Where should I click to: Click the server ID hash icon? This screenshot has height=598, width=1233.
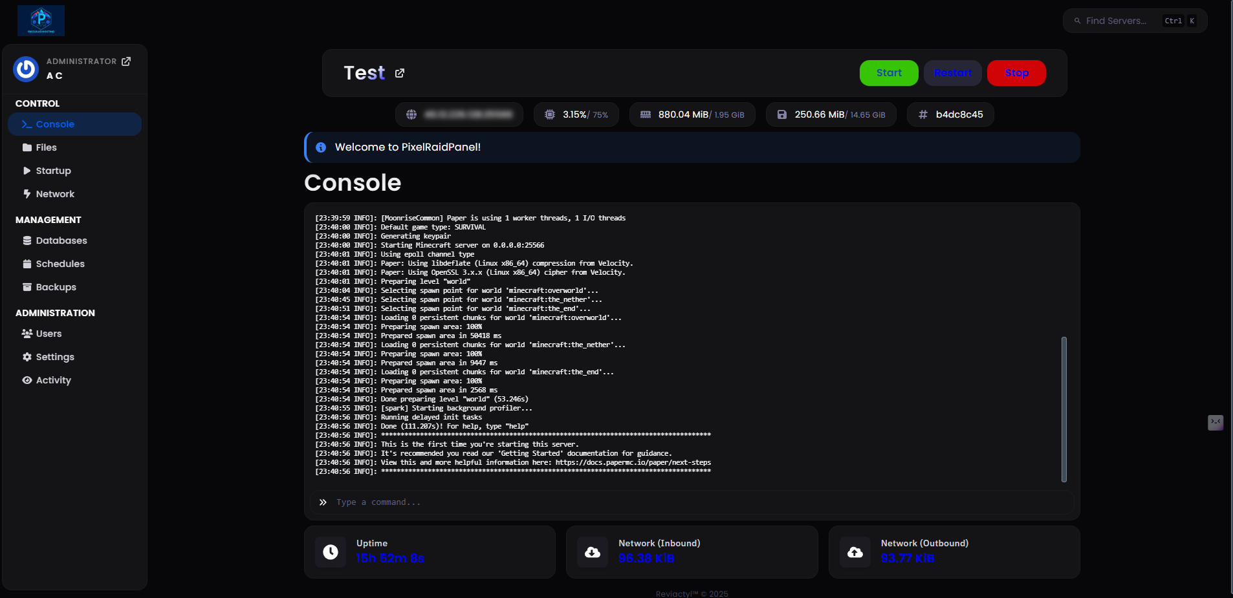click(923, 114)
